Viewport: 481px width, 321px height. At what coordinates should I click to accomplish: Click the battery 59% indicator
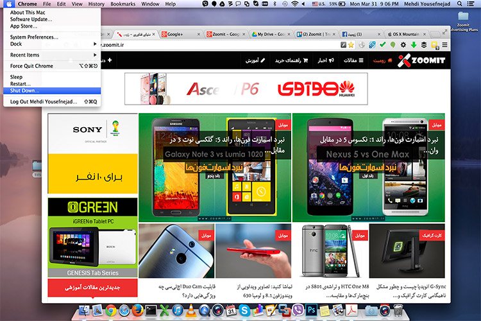(337, 4)
